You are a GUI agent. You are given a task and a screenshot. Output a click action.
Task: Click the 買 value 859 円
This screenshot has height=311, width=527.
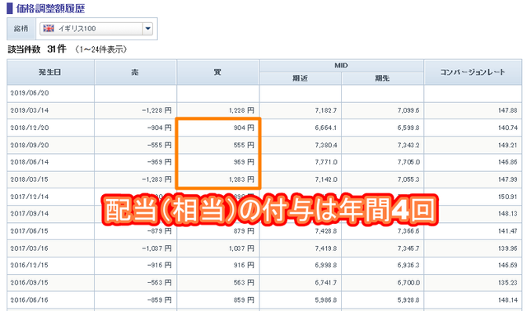tap(244, 300)
